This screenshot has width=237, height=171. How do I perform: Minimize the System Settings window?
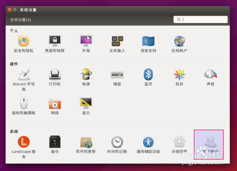(15, 10)
